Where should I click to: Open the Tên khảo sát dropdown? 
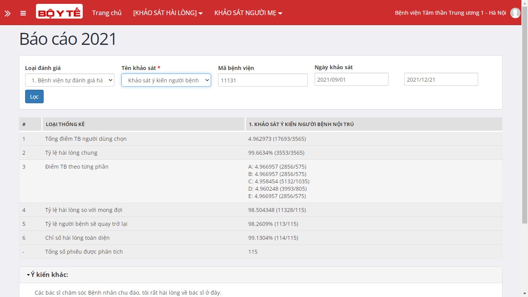[166, 80]
